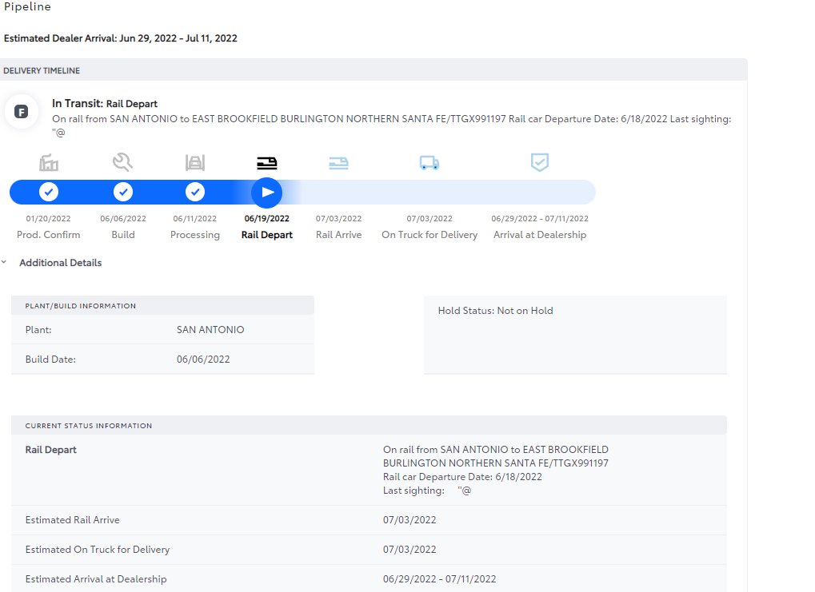Click the black Rail Depart train icon
The width and height of the screenshot is (815, 592).
tap(266, 163)
